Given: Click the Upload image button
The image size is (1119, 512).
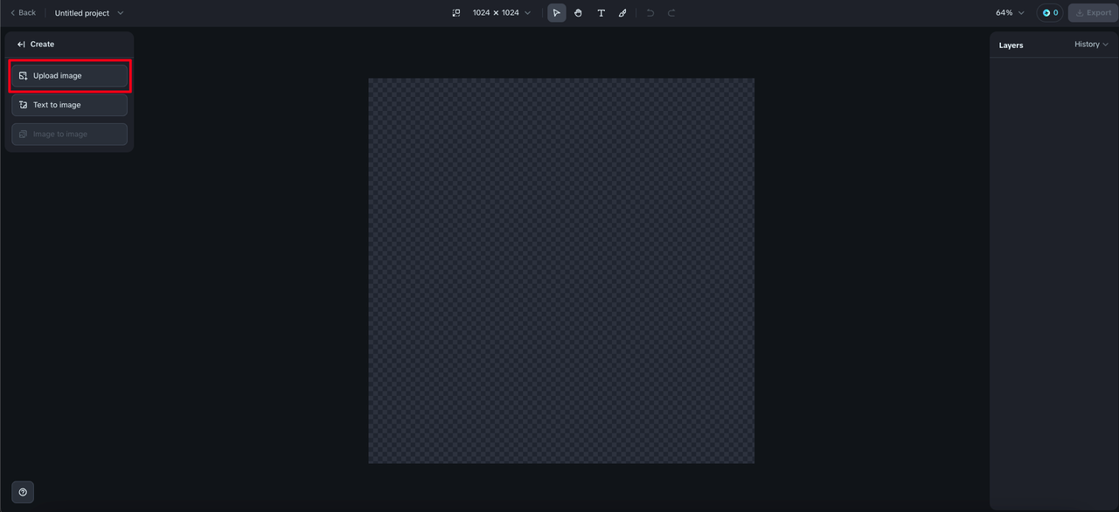Looking at the screenshot, I should click(x=69, y=75).
